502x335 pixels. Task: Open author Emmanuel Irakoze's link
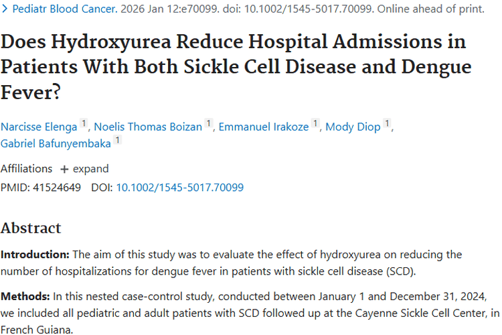(x=265, y=127)
